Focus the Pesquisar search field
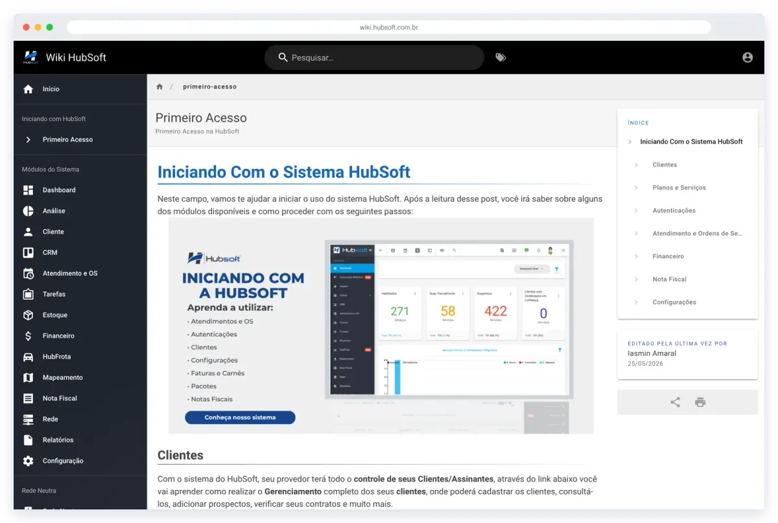 coord(374,58)
